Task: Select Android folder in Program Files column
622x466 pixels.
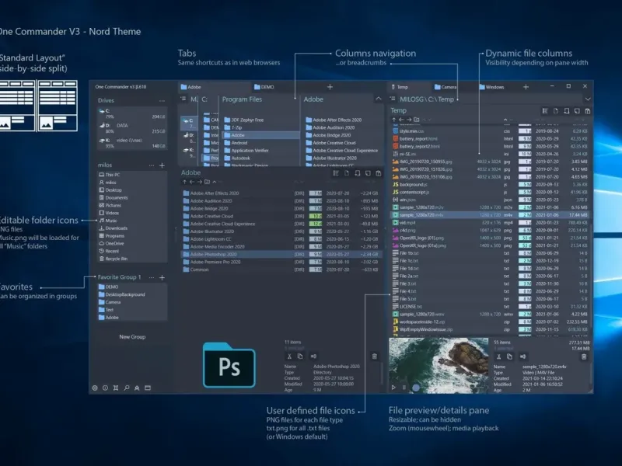Action: (260, 143)
